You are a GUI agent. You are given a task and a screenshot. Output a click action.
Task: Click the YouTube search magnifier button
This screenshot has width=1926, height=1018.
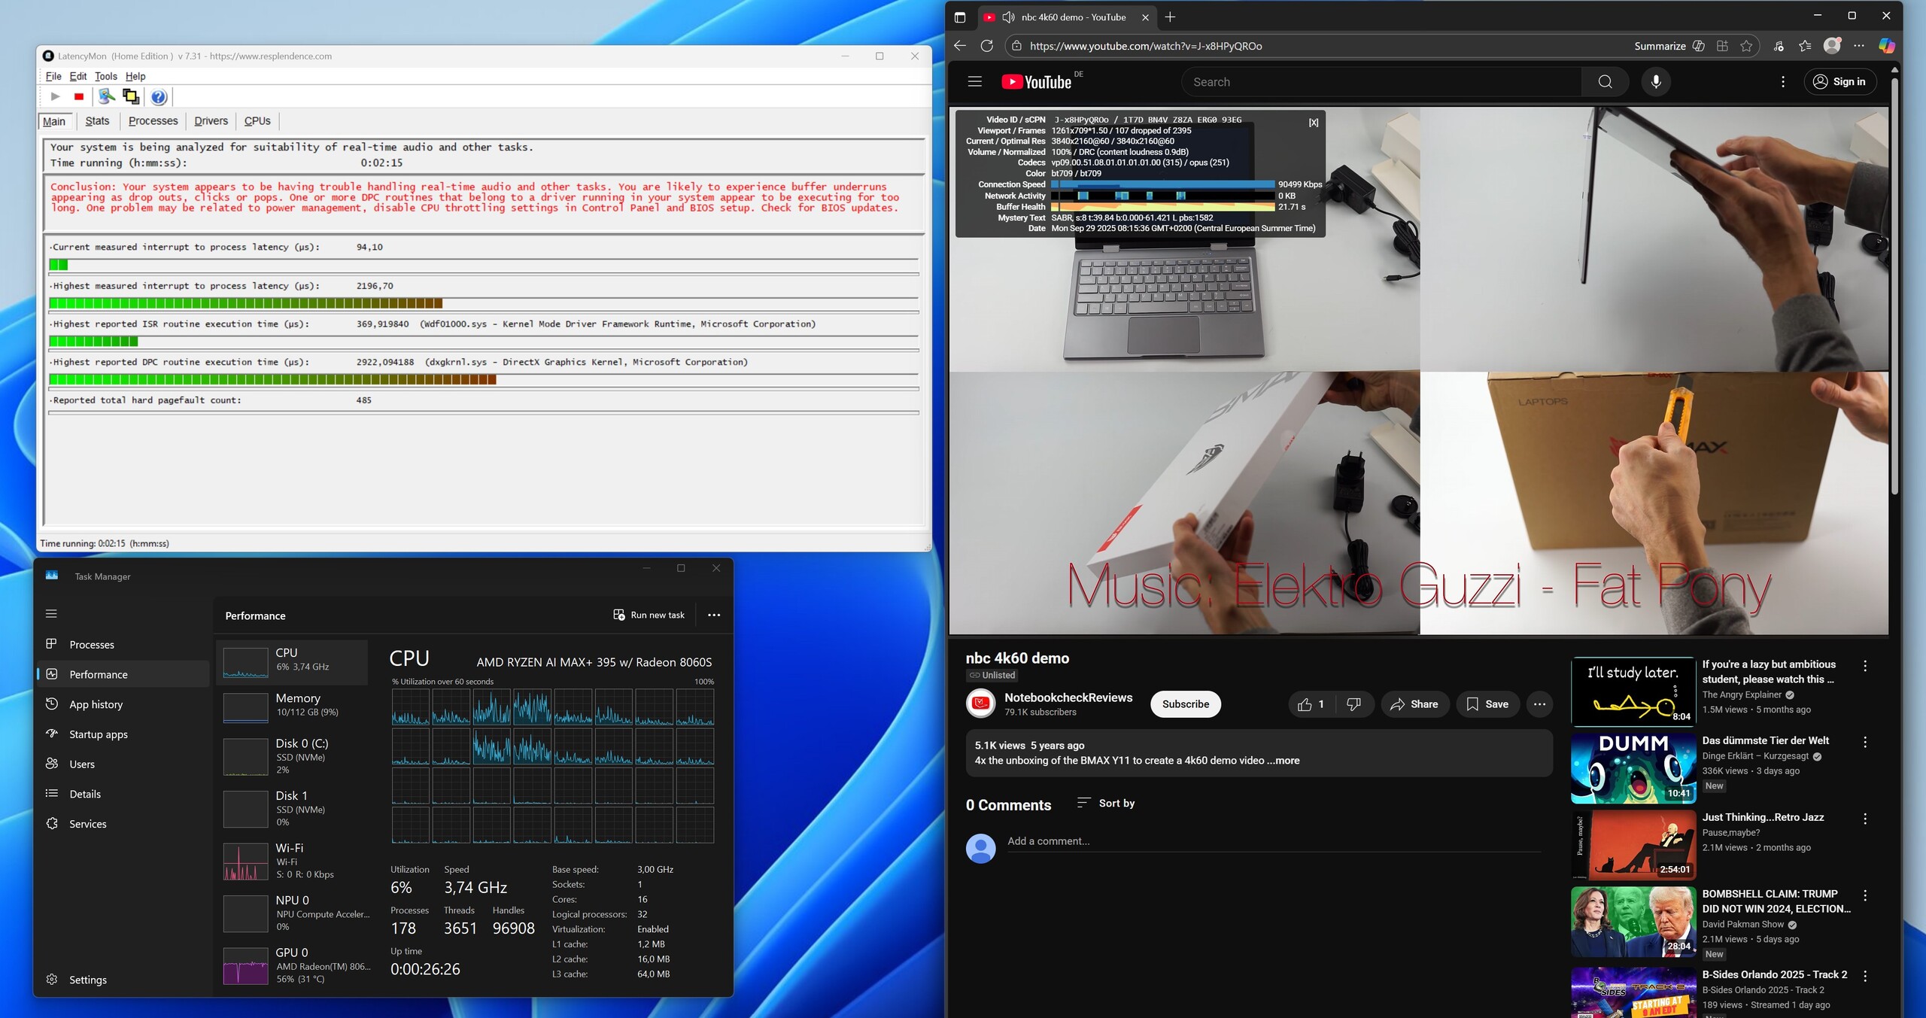click(1605, 82)
